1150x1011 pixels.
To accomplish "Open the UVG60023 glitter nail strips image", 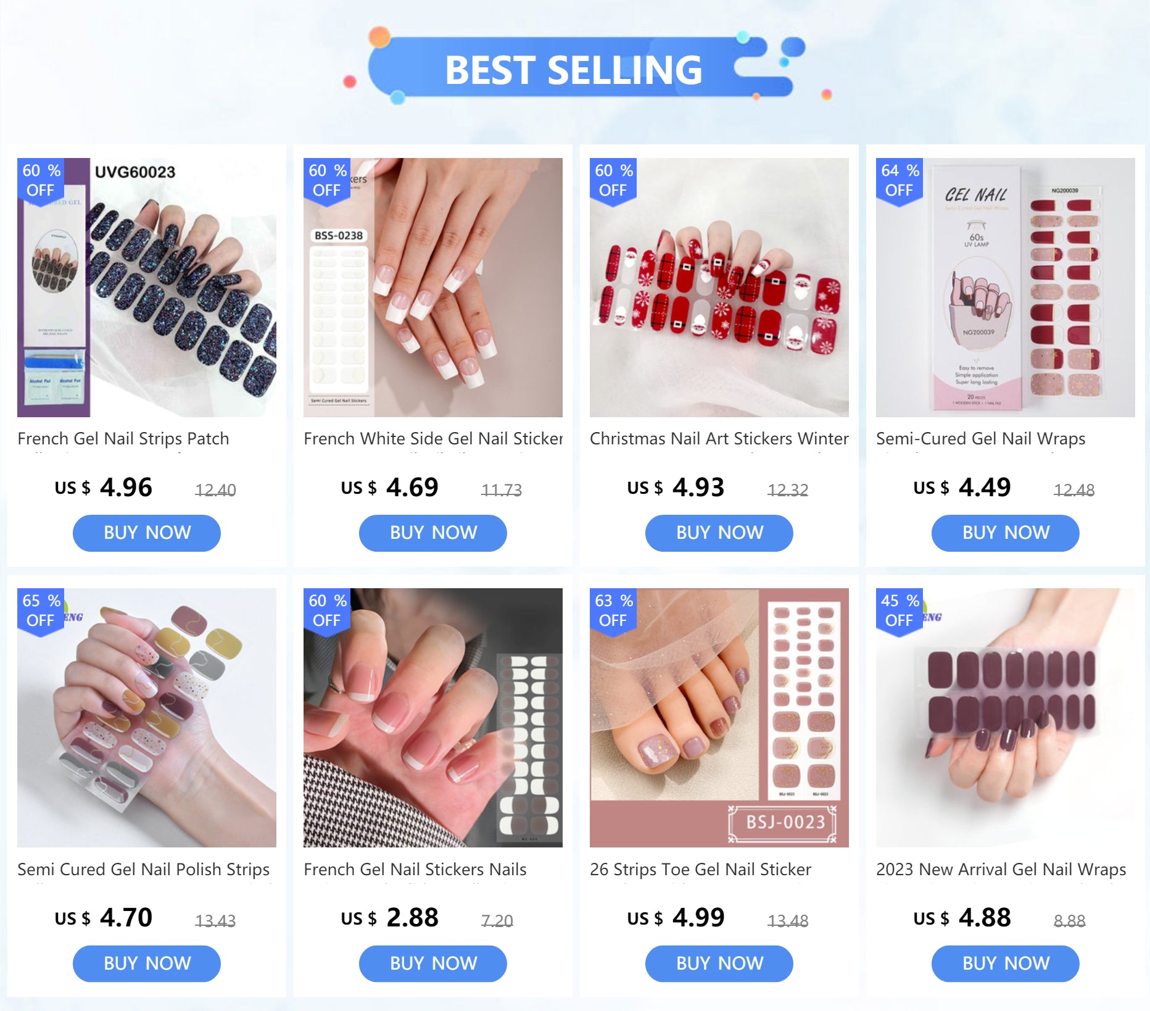I will tap(147, 288).
